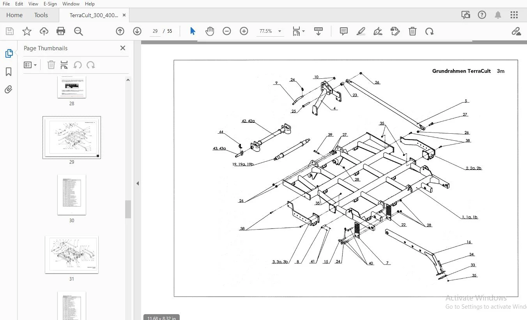Click the part label "3, 3a, 3b"
527x320 pixels.
pyautogui.click(x=280, y=262)
